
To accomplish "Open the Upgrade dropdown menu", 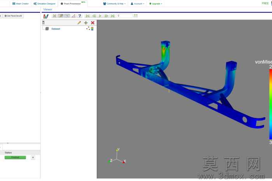I will point(155,4).
